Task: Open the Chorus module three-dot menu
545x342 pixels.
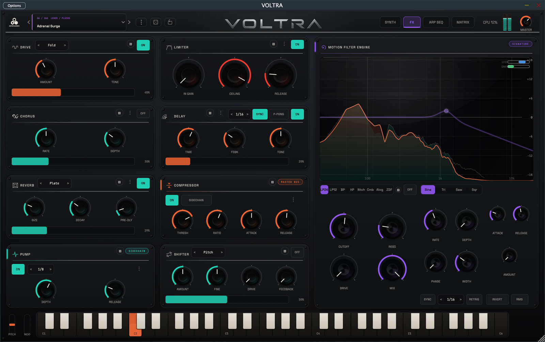Action: (x=130, y=113)
